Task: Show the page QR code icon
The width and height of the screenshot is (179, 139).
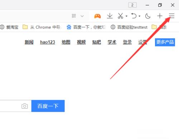Action: [x=74, y=16]
